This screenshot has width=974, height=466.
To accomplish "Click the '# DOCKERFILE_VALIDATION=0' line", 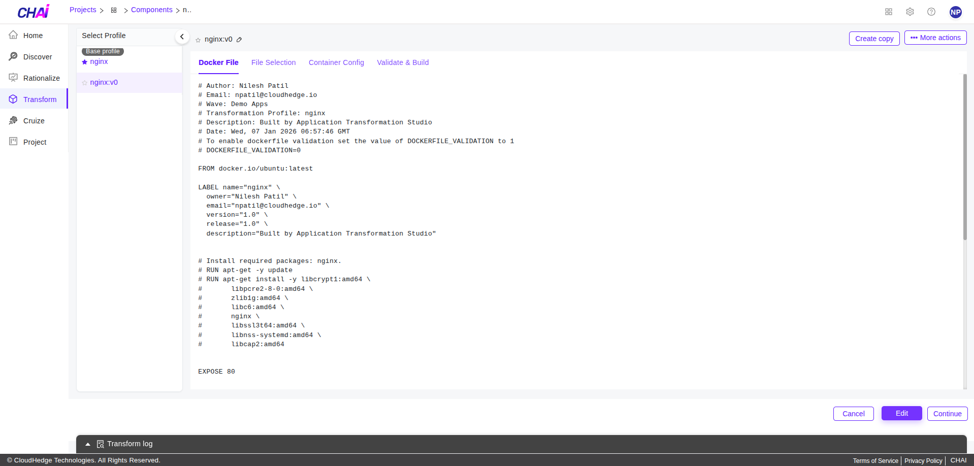I will 249,150.
